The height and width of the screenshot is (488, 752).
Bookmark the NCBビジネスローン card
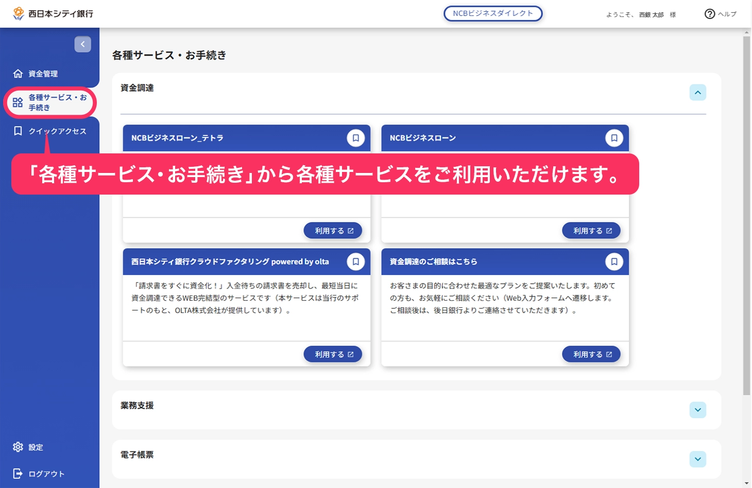(614, 138)
